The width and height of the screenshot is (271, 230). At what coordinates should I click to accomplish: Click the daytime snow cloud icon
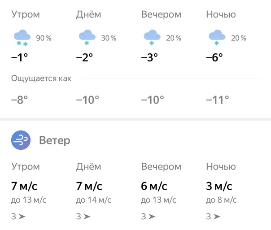tap(87, 37)
